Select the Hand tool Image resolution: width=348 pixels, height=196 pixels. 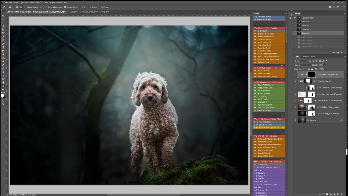point(4,82)
